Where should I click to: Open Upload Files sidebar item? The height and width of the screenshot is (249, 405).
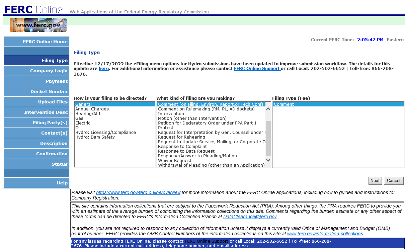[36, 102]
